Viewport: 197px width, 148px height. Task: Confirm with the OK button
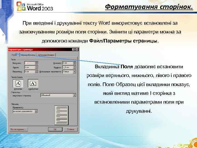[x=55, y=129]
